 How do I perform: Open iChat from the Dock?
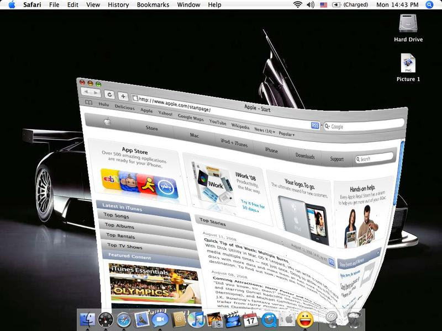[x=160, y=320]
